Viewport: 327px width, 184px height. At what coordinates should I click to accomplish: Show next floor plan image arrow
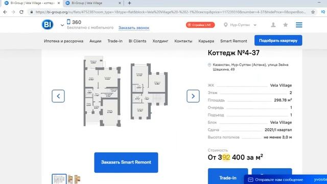(193, 96)
